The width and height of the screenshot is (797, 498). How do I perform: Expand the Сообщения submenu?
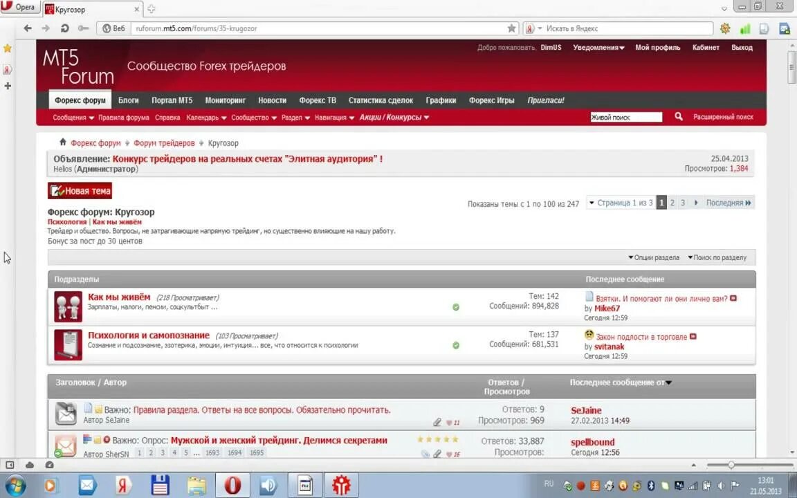[x=73, y=118]
